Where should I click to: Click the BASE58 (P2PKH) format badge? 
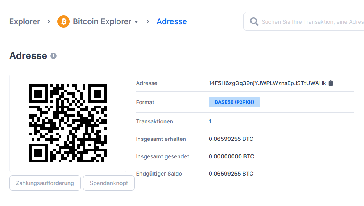(234, 102)
